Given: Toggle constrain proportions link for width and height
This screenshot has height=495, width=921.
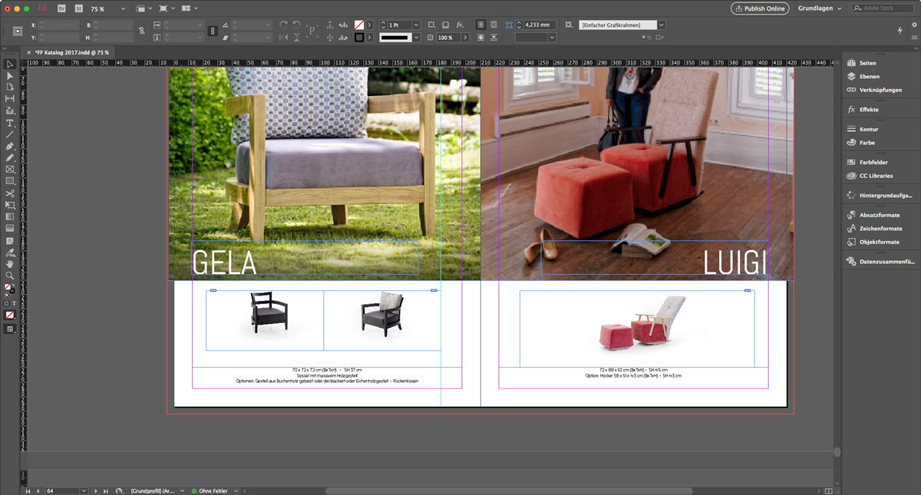Looking at the screenshot, I should 141,31.
